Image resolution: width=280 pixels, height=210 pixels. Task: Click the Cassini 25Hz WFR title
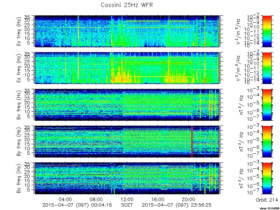pos(127,5)
